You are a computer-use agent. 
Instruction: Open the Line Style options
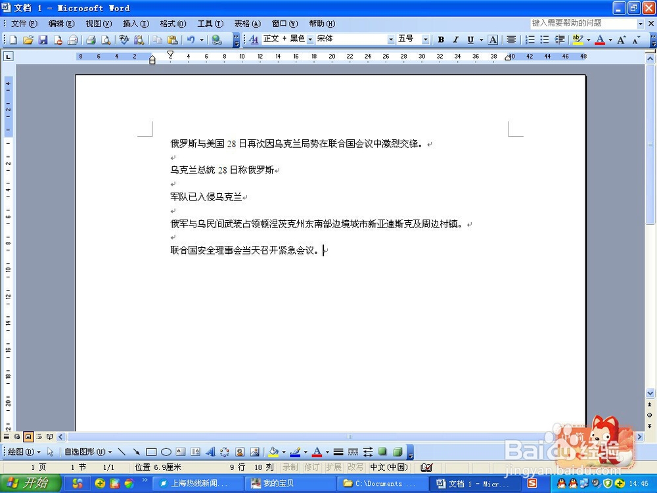[338, 452]
